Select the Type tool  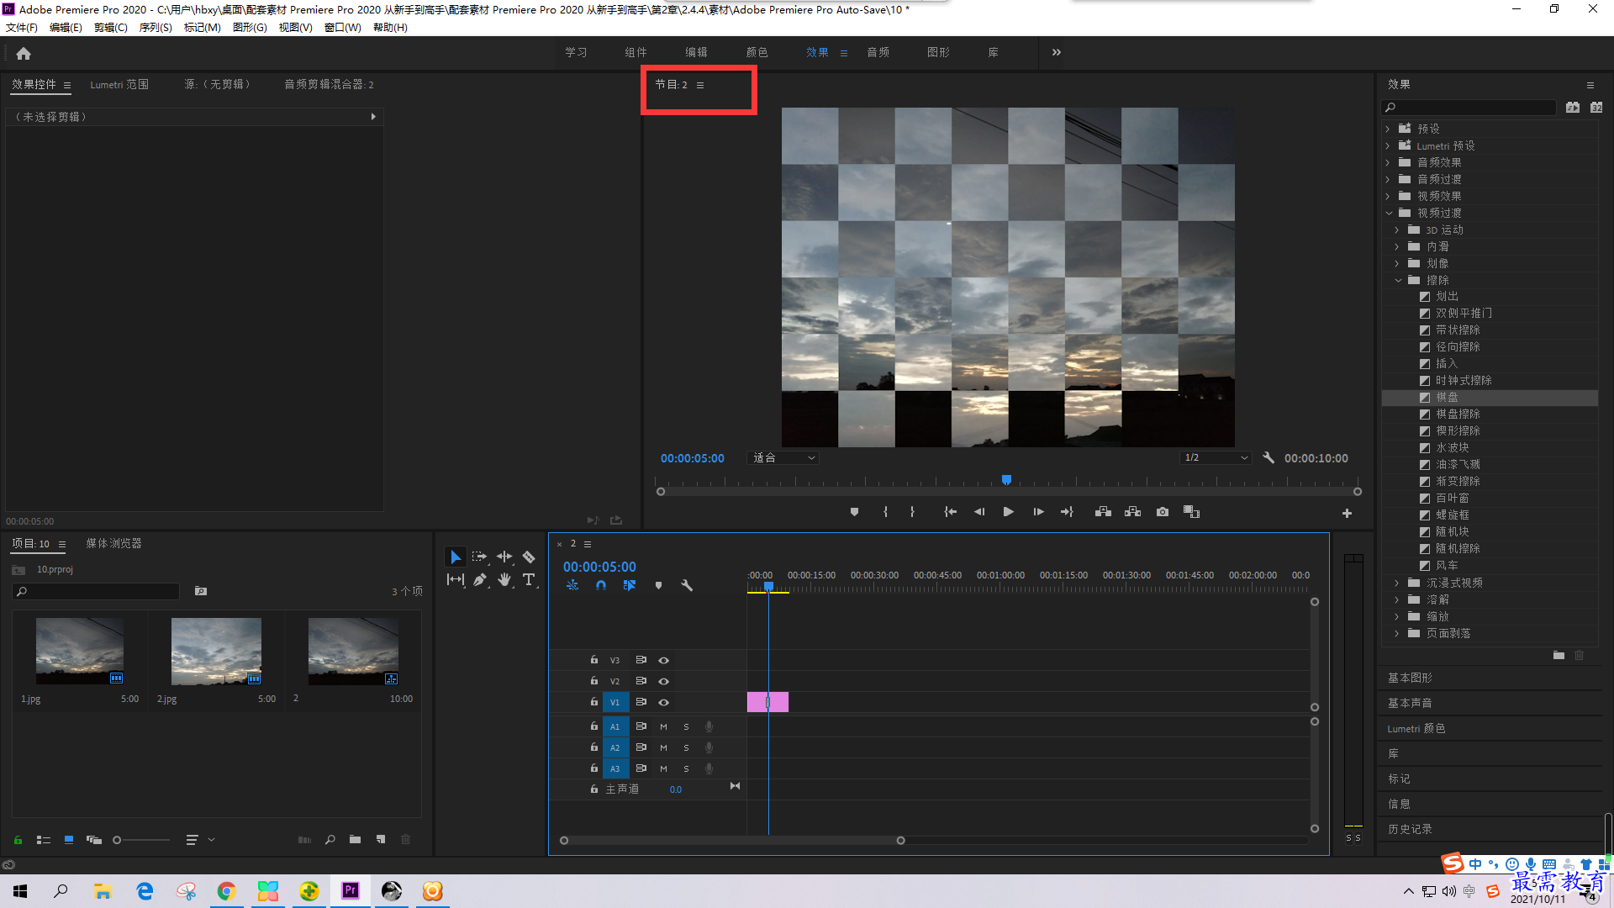pos(529,579)
